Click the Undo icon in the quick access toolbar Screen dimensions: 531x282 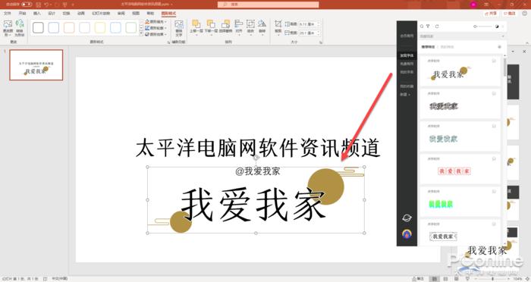[47, 5]
